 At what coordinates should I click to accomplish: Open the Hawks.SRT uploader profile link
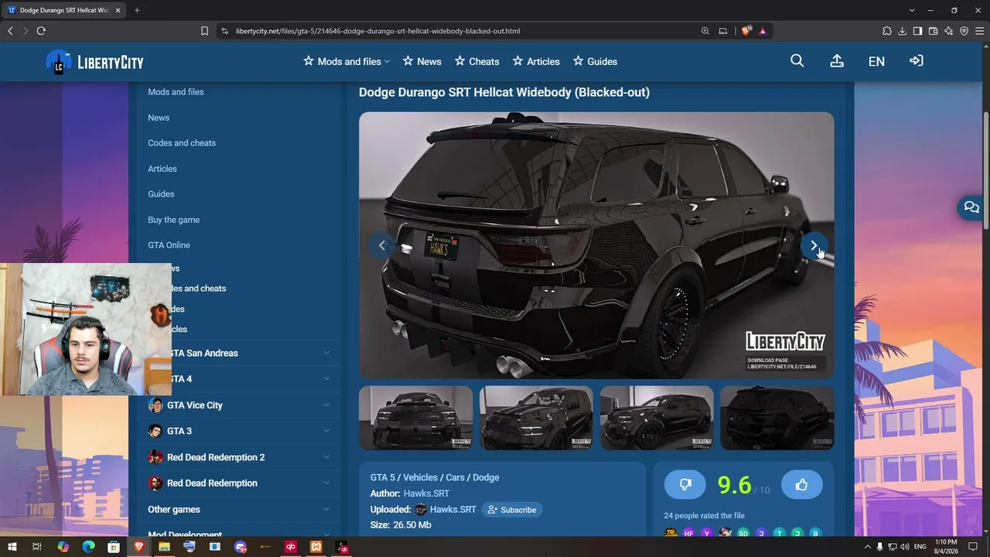pyautogui.click(x=452, y=510)
